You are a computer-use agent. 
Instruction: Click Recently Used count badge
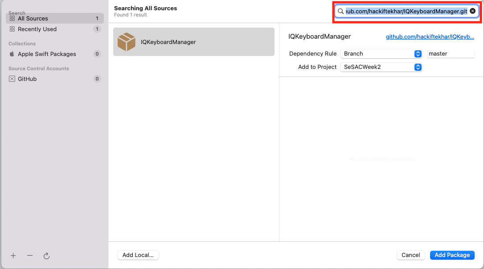[x=97, y=29]
